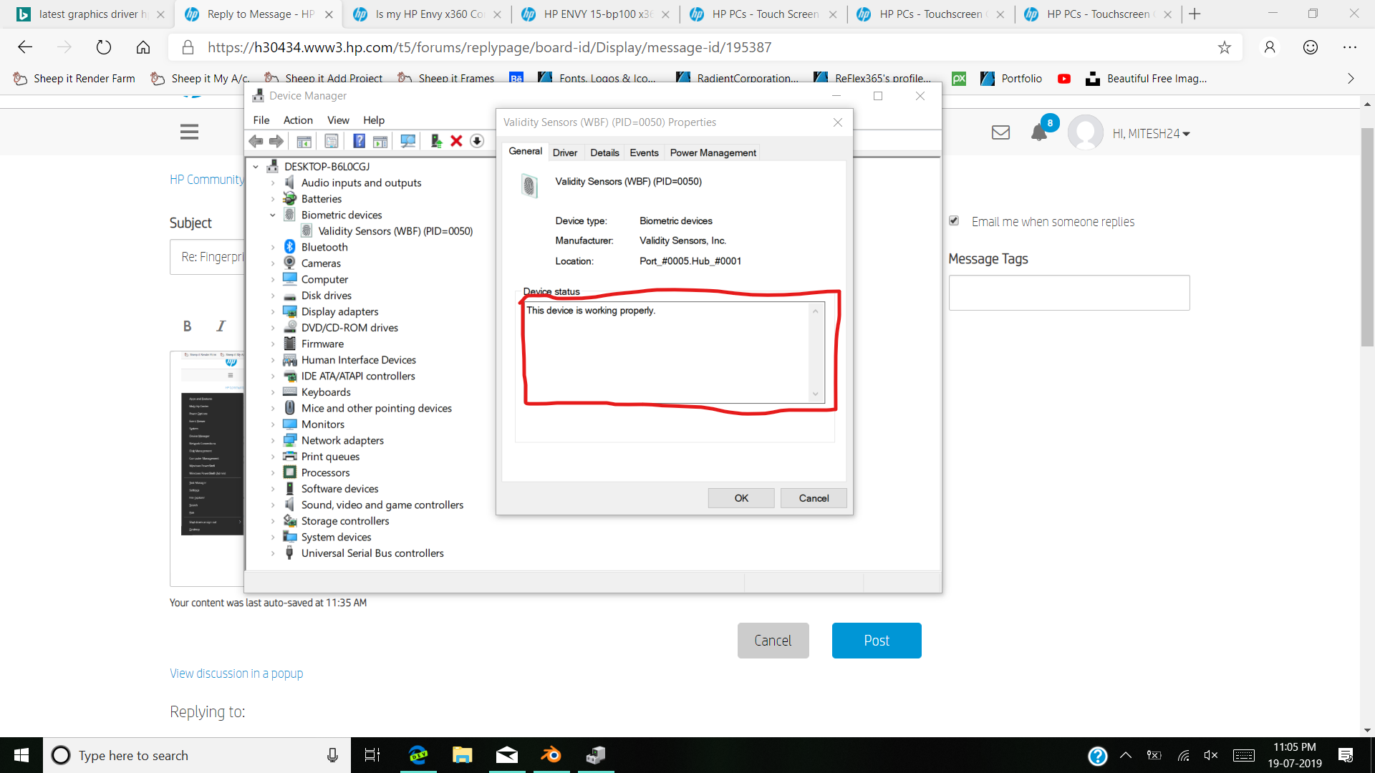Open Help with the blue question mark icon
The width and height of the screenshot is (1375, 773).
point(359,141)
